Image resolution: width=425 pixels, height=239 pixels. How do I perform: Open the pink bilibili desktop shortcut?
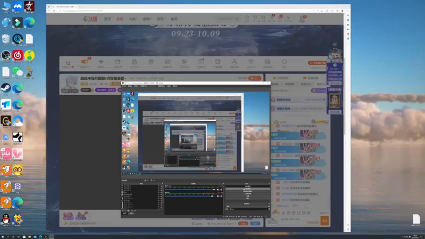6,153
